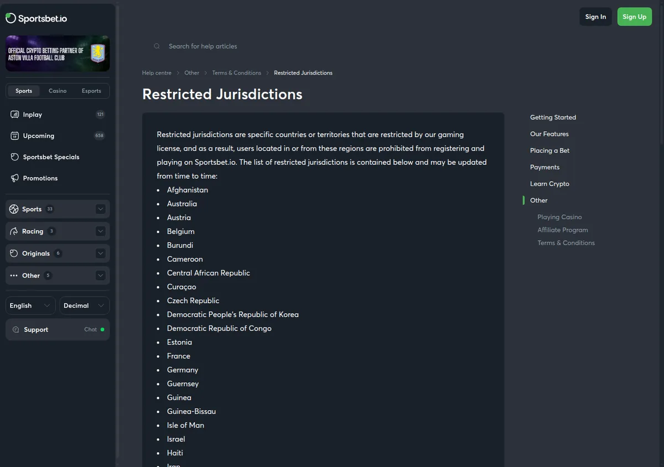Screen dimensions: 664x467
Task: Expand the Other section chevron
Action: click(x=100, y=276)
